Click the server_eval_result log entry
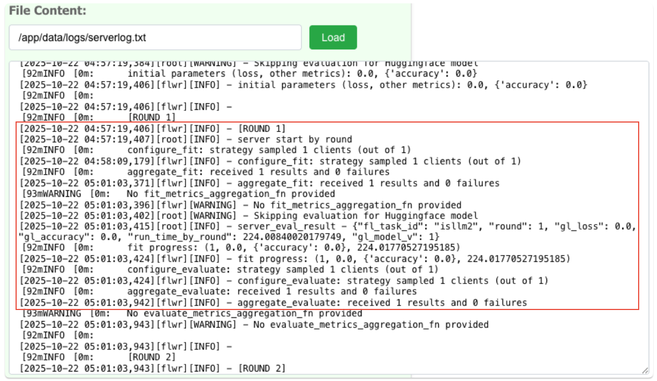 [x=328, y=226]
